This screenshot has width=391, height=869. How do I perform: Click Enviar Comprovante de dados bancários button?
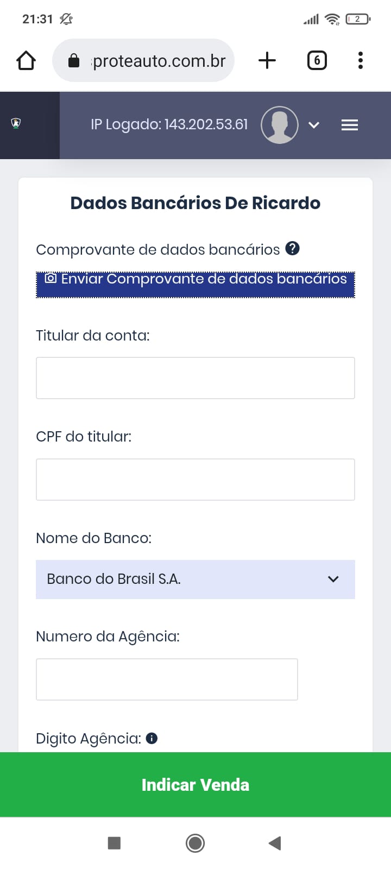click(195, 285)
